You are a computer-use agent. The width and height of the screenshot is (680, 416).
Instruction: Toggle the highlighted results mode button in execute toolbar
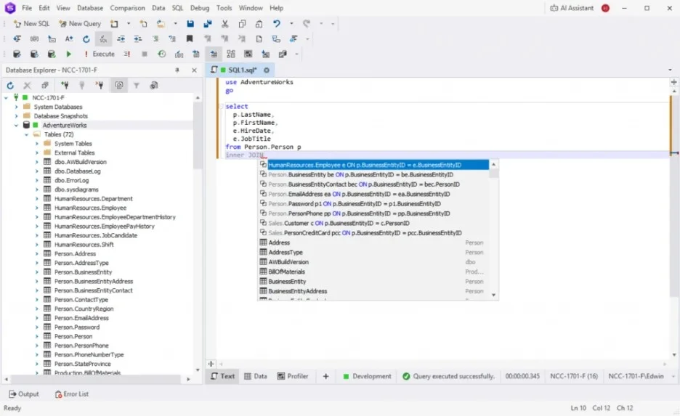pyautogui.click(x=214, y=54)
